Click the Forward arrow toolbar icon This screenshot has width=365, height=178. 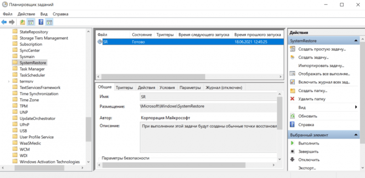point(12,22)
